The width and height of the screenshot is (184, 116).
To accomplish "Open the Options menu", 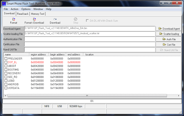I will [26, 9].
